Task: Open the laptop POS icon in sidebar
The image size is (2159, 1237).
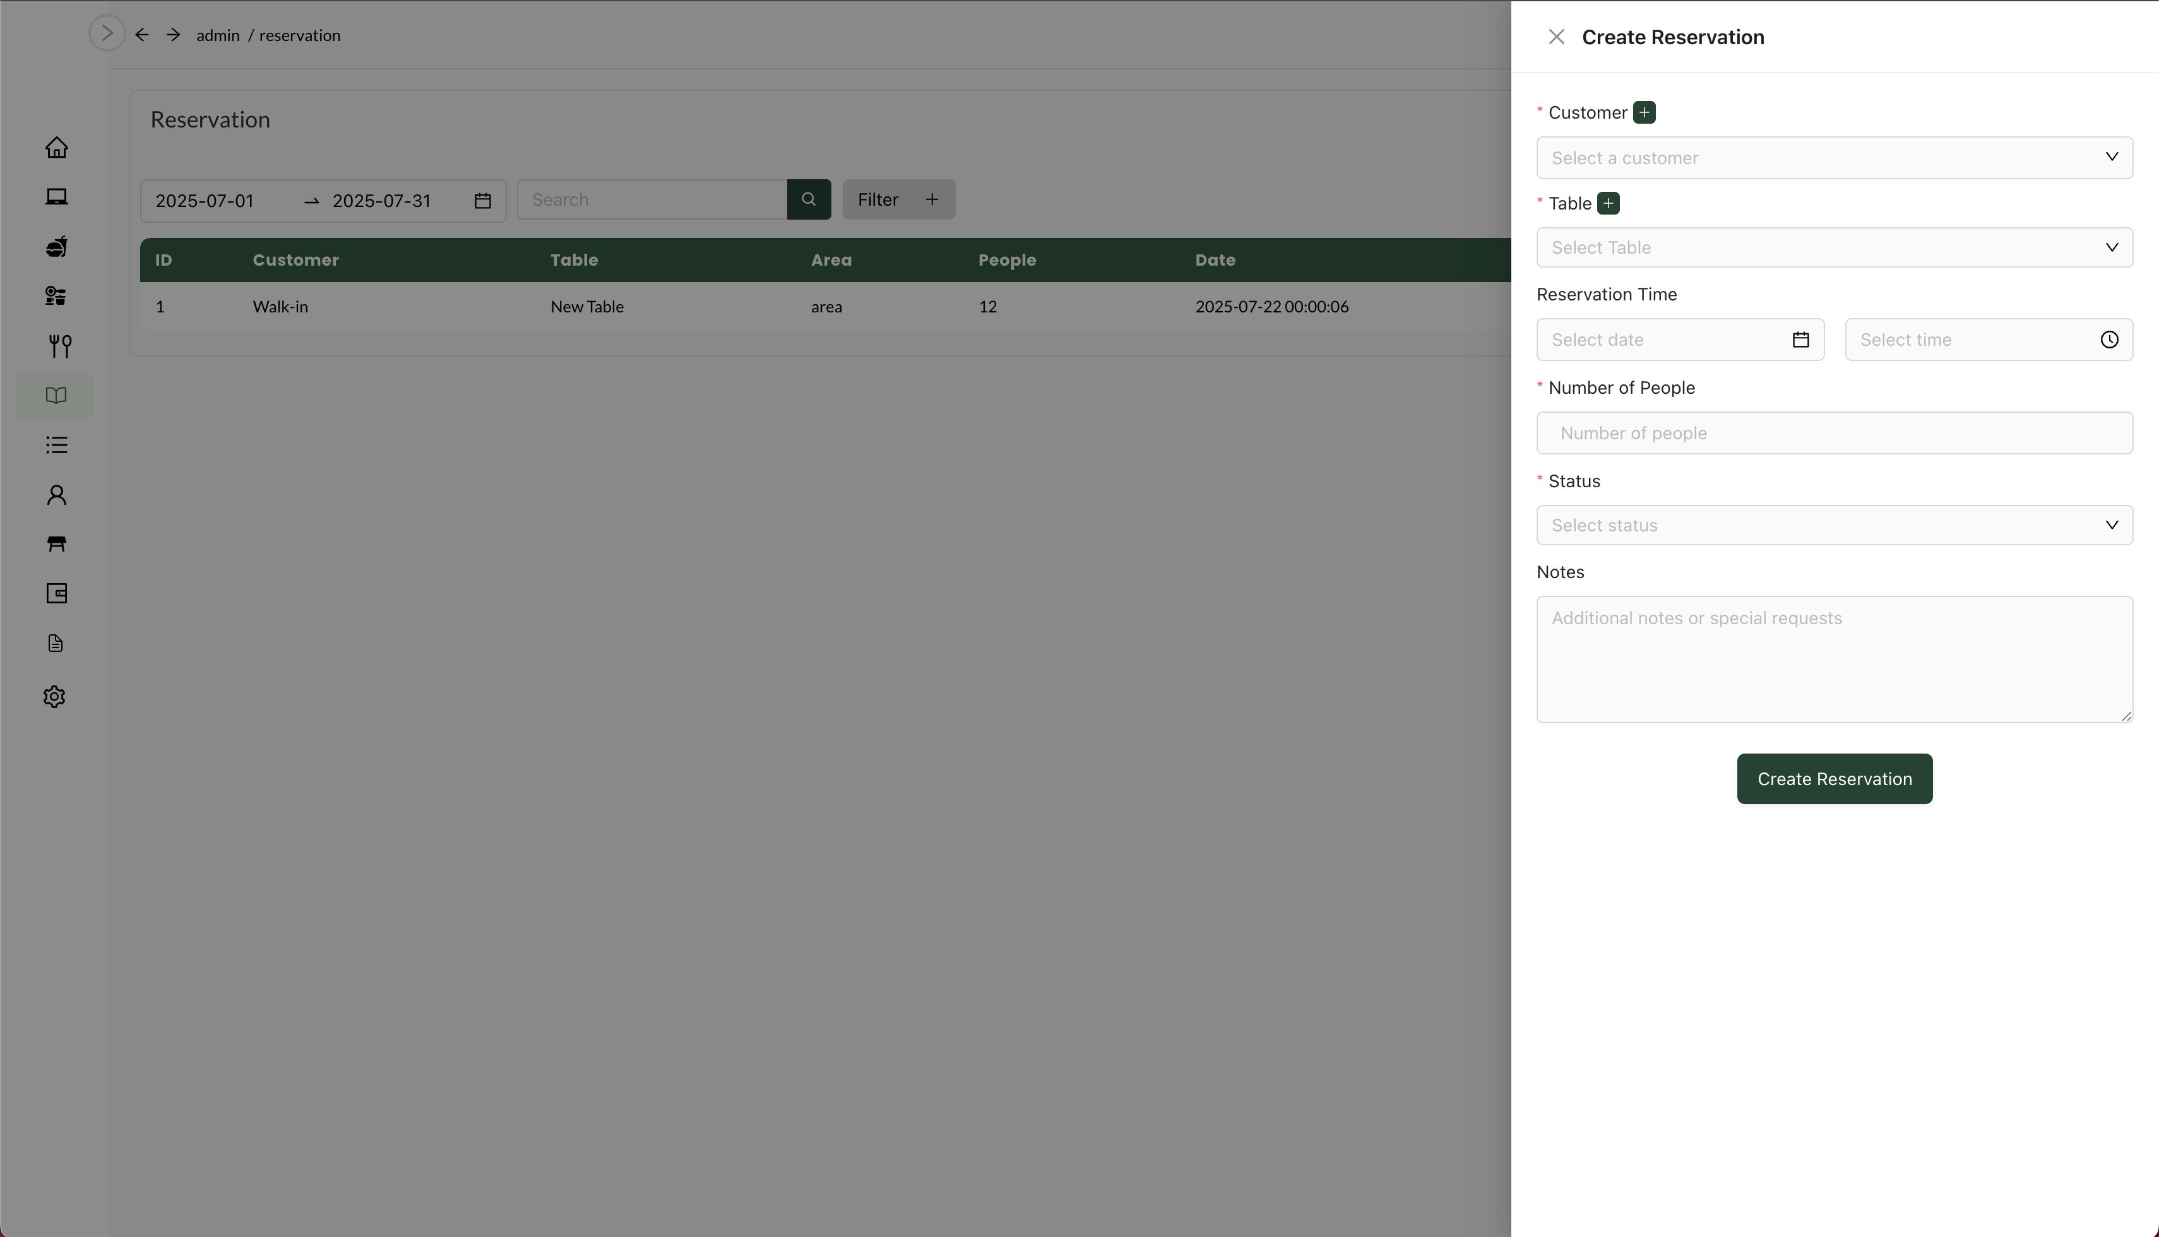Action: point(56,197)
